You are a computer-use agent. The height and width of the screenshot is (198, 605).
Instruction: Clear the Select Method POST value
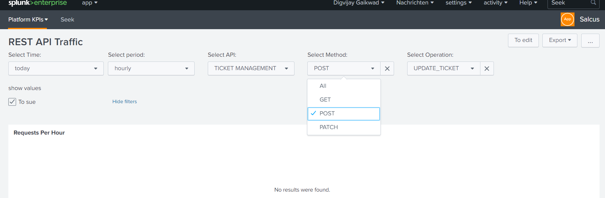coord(387,69)
